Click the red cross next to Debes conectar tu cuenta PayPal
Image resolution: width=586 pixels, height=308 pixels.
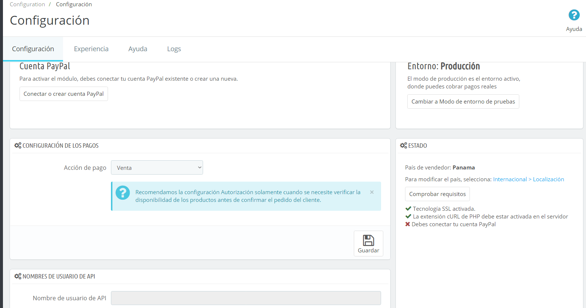click(x=408, y=224)
